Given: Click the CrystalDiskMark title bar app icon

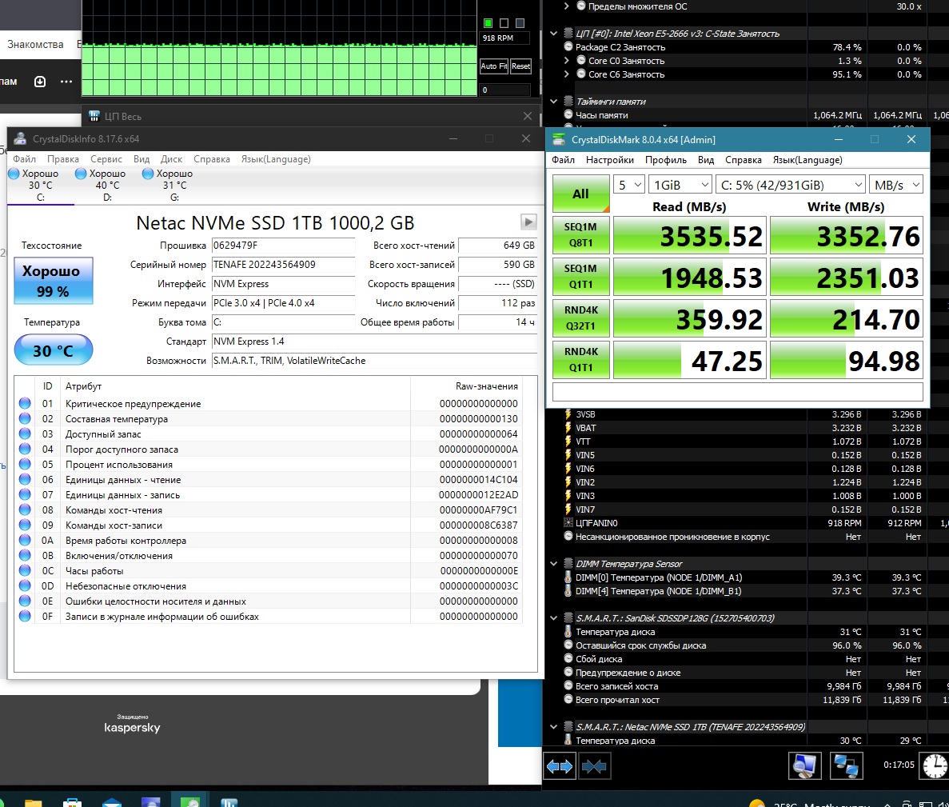Looking at the screenshot, I should click(x=559, y=139).
